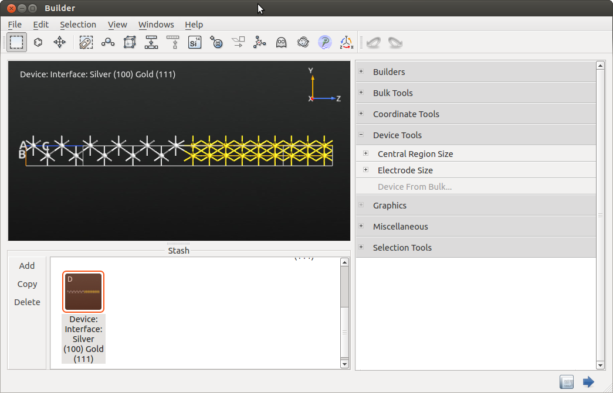Click the Add stash button

pos(27,266)
